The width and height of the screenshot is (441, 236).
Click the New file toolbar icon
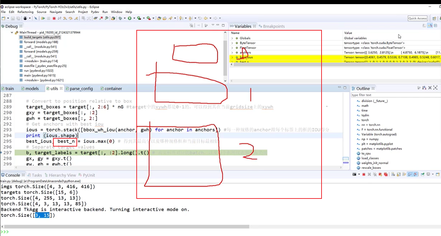click(3, 18)
